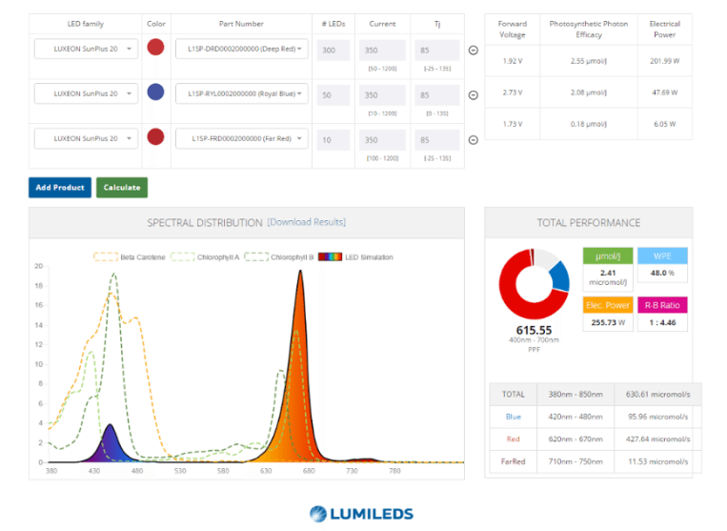Edit Tj field in Far Red row
727x531 pixels.
pyautogui.click(x=437, y=140)
